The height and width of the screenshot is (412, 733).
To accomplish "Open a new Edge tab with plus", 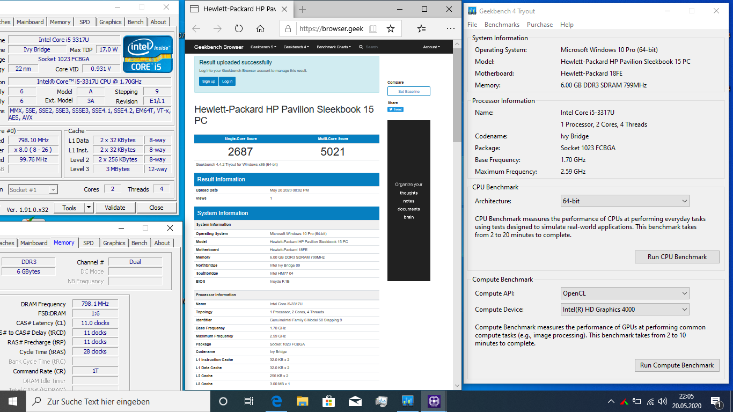I will pos(302,9).
